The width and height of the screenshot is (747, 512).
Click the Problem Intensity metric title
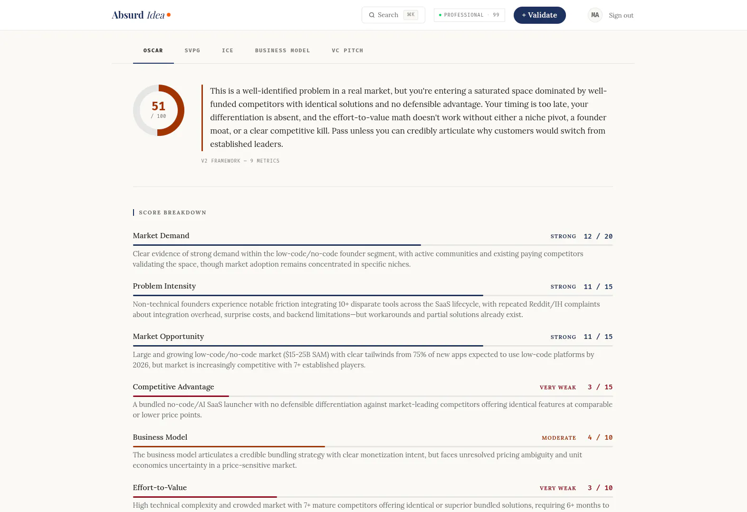(x=164, y=286)
